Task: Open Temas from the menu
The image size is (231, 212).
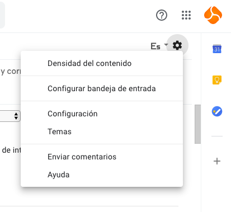Action: tap(102, 131)
